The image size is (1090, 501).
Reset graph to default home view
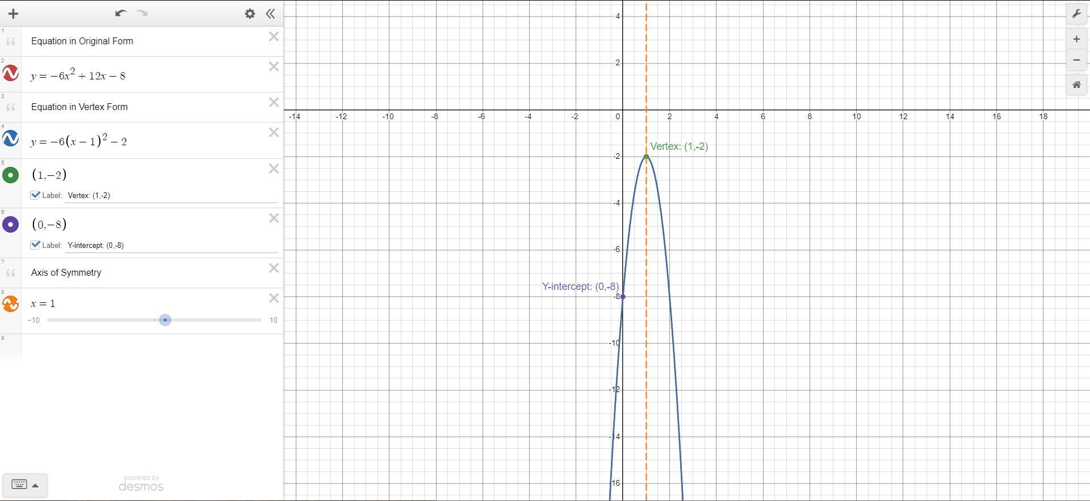click(x=1076, y=85)
